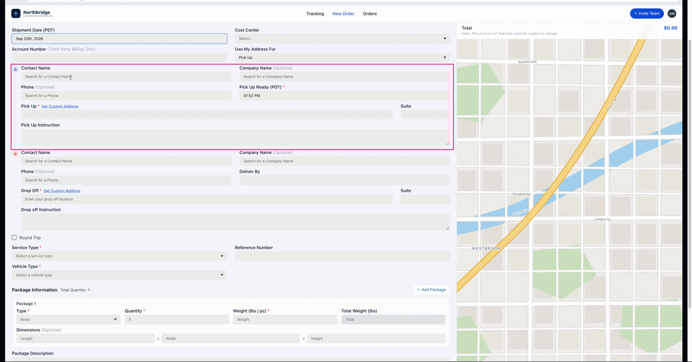This screenshot has width=692, height=362.
Task: Click the Pick Up address field
Action: (x=207, y=115)
